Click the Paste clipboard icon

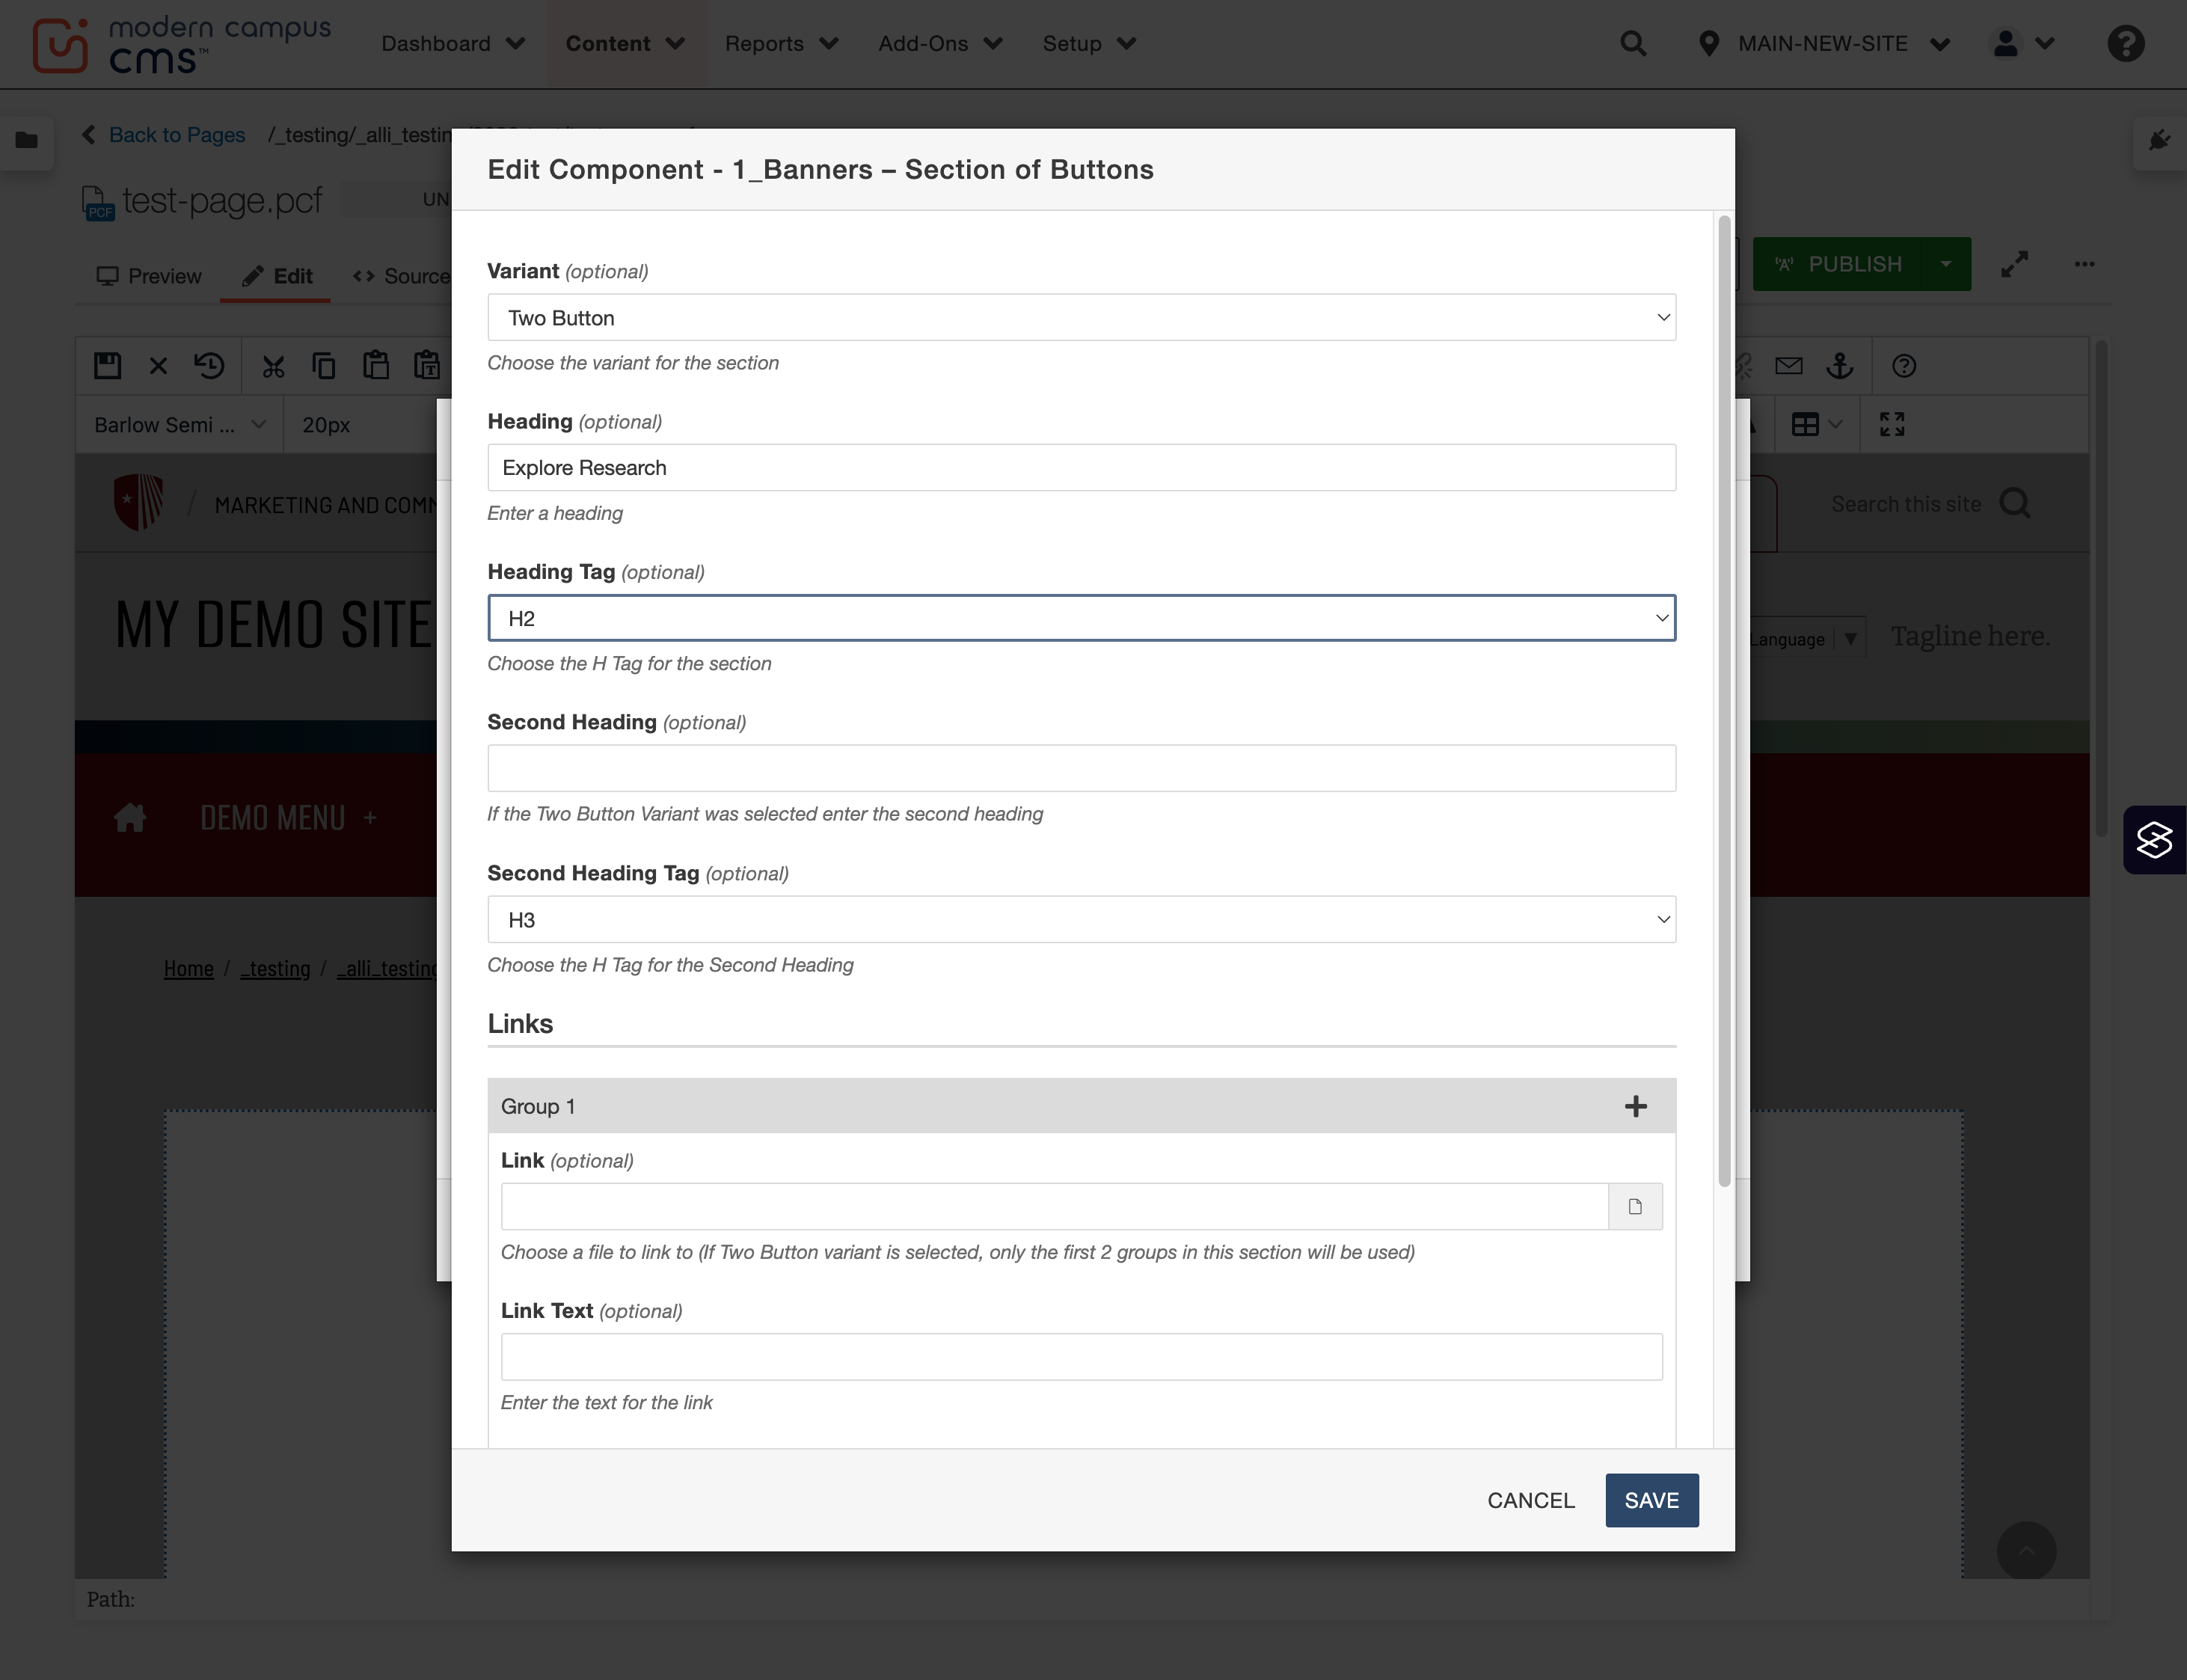[x=376, y=366]
